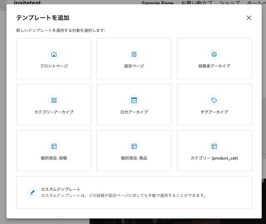Click the 個別項目: 商品 layout icon
The image size is (266, 224).
point(134,146)
